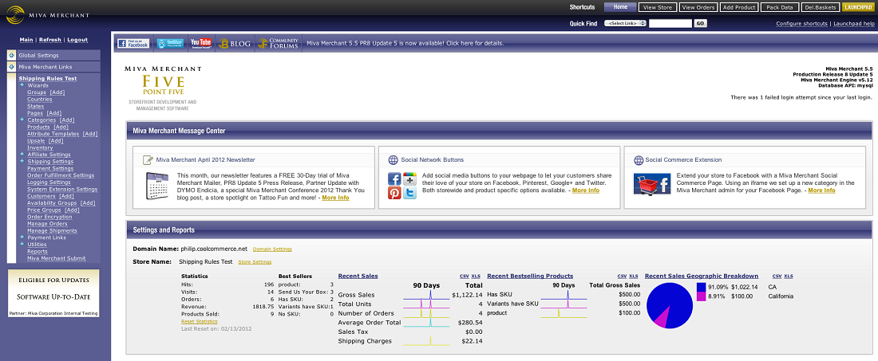The width and height of the screenshot is (878, 361).
Task: Open Launchpad help link
Action: pos(854,23)
